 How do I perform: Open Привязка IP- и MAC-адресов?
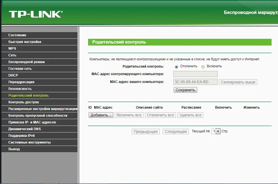click(x=39, y=122)
